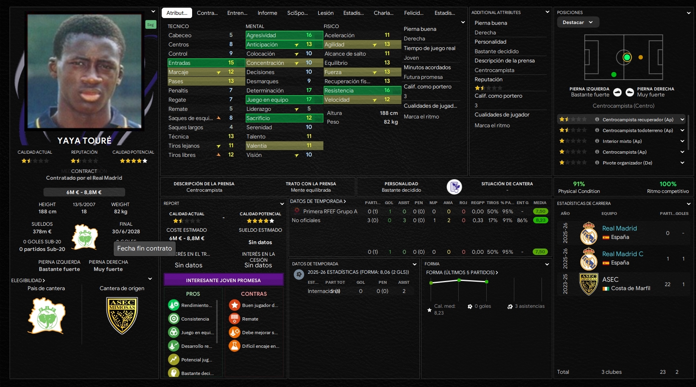The width and height of the screenshot is (696, 387).
Task: Click the role list scrollbar in Posiciones
Action: tap(688, 132)
